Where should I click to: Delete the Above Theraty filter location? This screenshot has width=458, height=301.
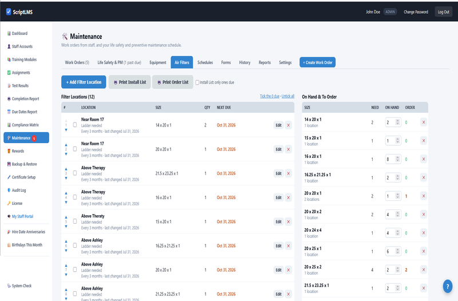coord(289,221)
